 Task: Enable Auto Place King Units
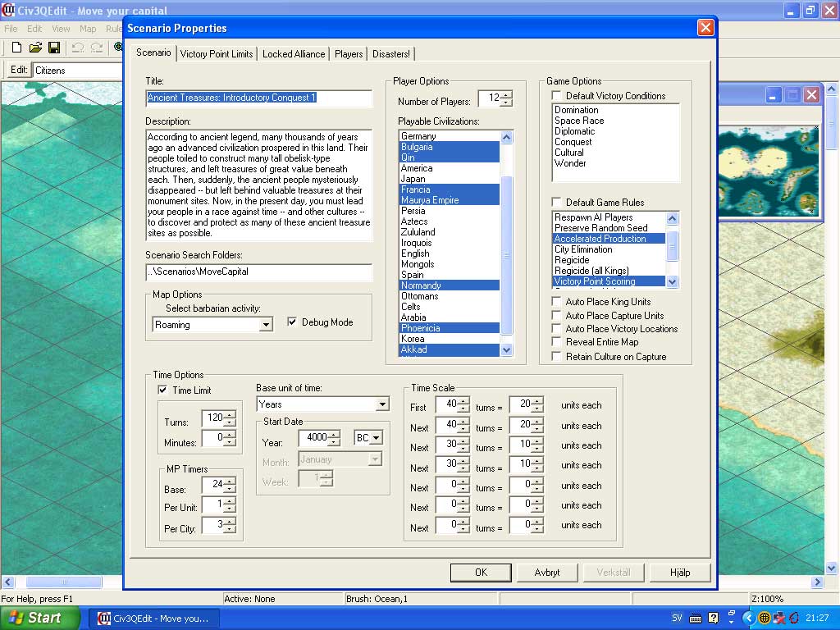(557, 302)
